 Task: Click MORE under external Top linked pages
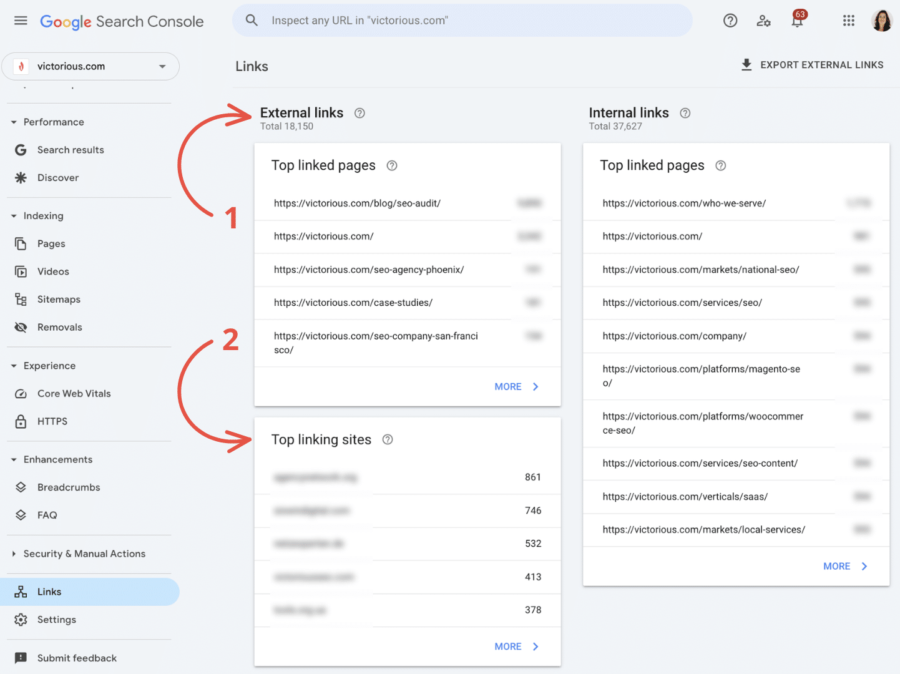(517, 387)
